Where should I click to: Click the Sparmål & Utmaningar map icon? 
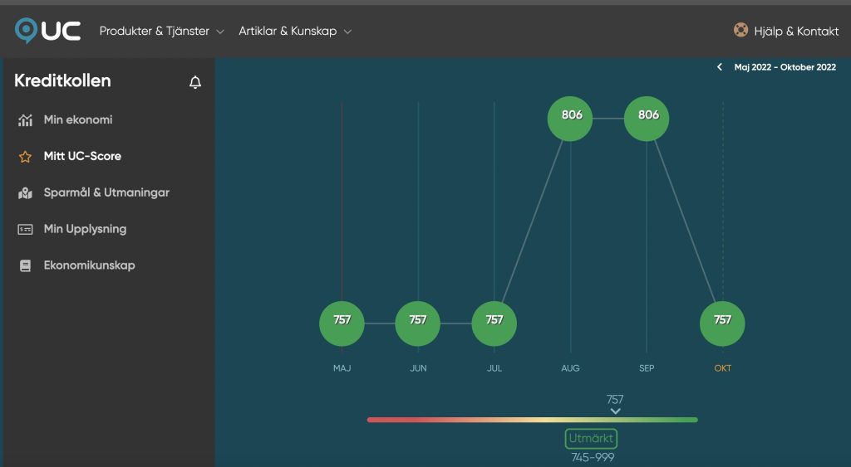tap(25, 193)
